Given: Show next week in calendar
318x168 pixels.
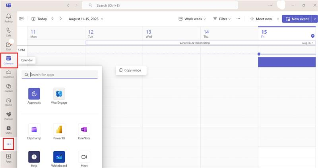Looking at the screenshot, I should pos(61,19).
